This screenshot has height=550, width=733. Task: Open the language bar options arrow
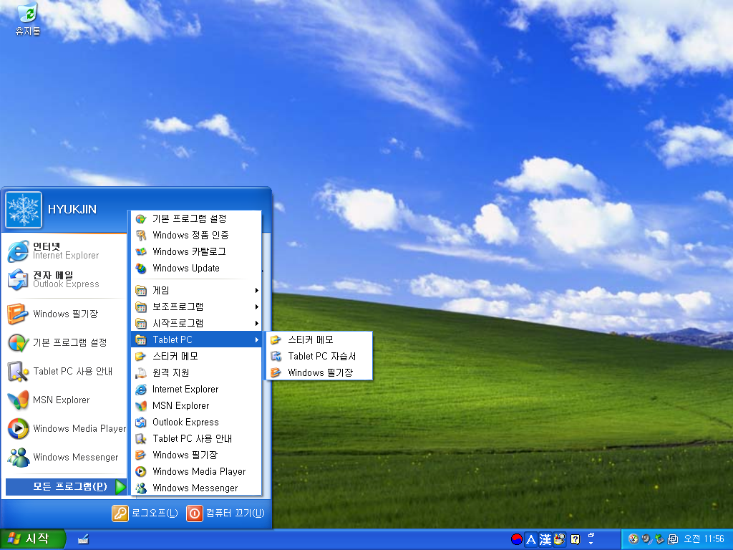591,543
